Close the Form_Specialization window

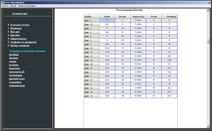[x=209, y=2]
